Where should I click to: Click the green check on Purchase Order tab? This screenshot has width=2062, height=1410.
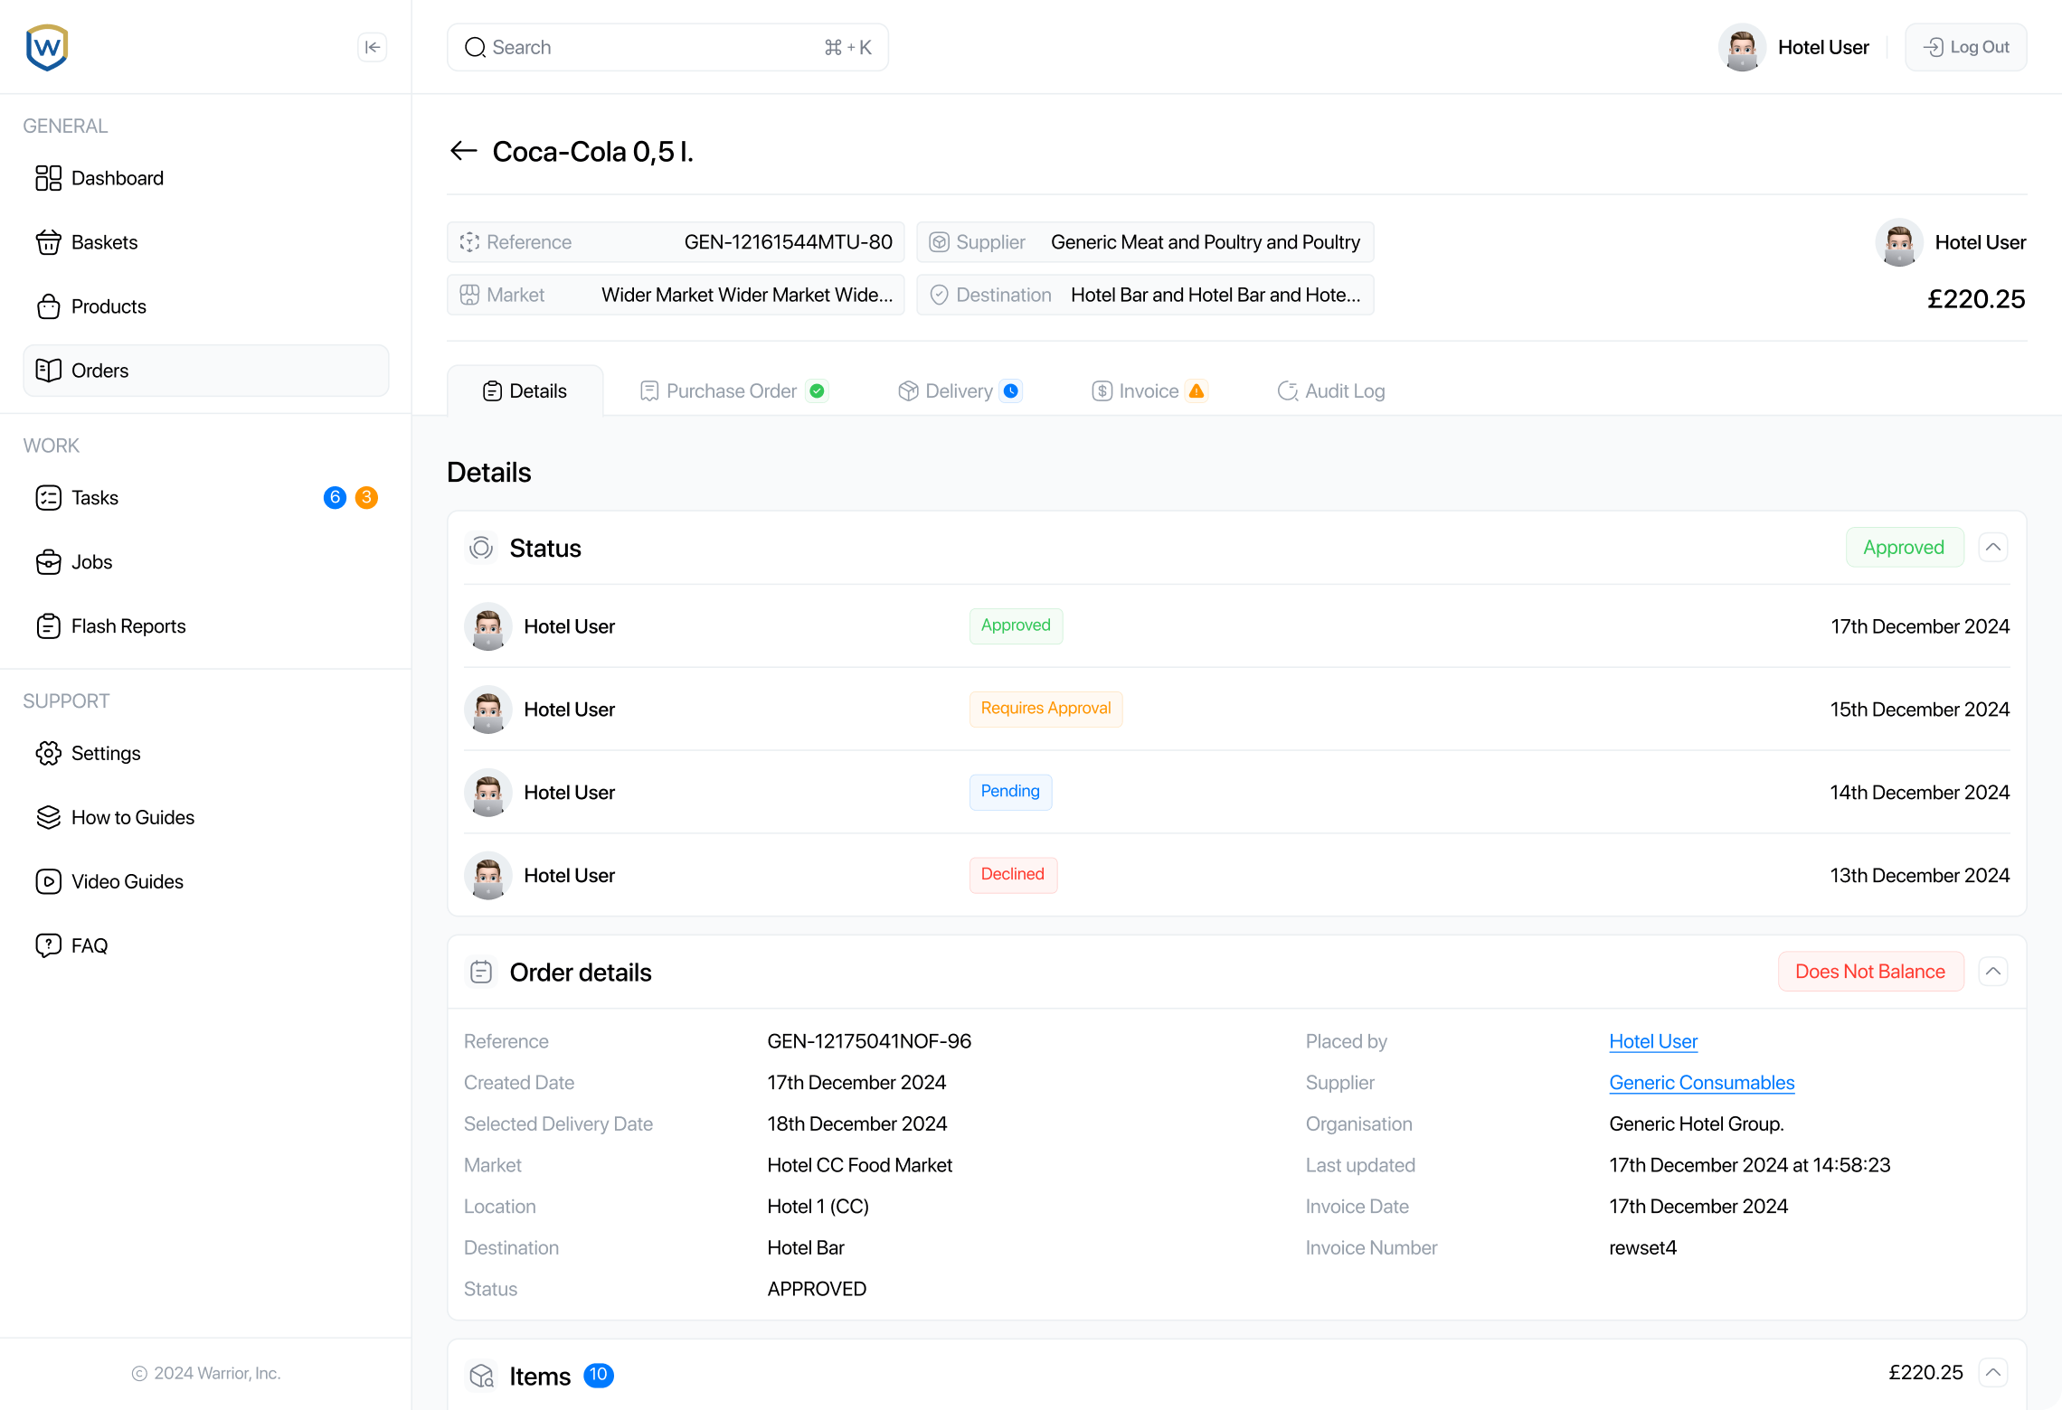pyautogui.click(x=818, y=391)
